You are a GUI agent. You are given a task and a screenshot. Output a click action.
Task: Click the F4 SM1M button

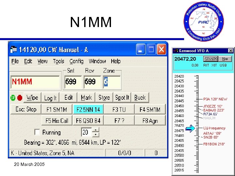pos(150,110)
